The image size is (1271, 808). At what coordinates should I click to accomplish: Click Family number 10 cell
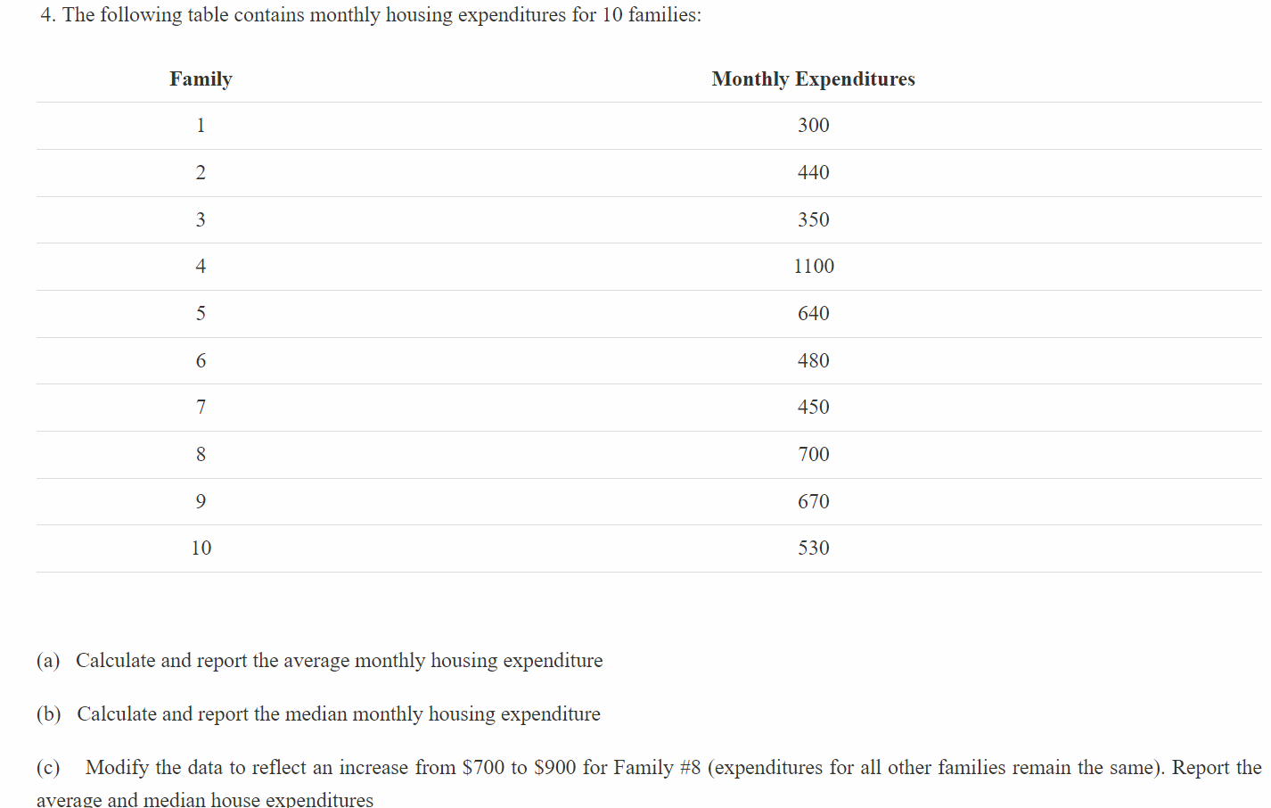201,548
